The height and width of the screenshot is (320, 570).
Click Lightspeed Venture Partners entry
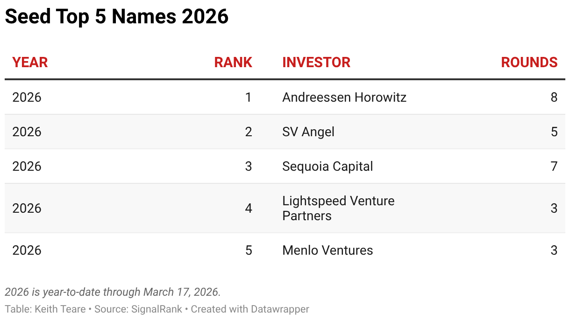pos(338,208)
